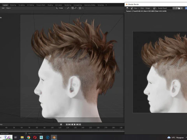The image size is (187, 140).
Task: Jump to previous keyframe in timeline
Action: (x=69, y=124)
